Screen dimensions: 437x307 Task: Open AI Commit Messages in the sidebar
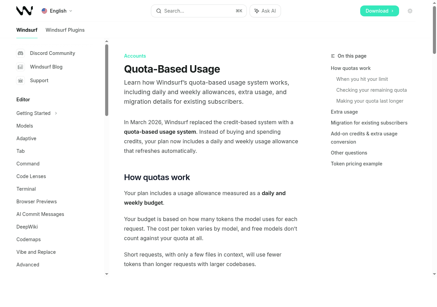[x=40, y=214]
